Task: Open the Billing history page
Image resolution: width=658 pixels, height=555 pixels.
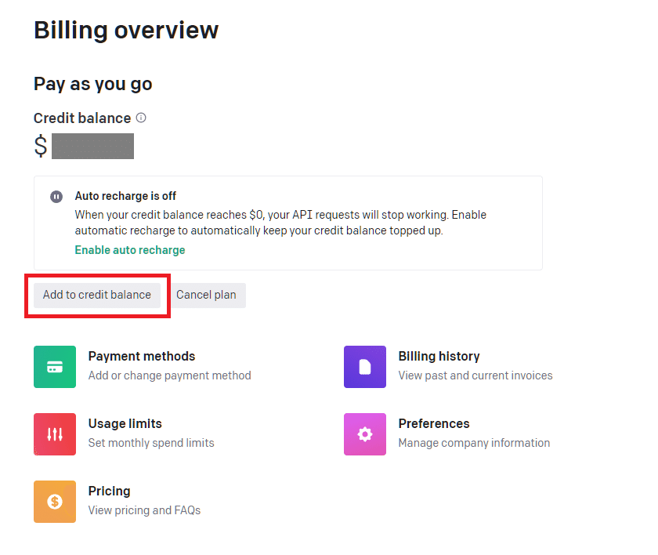Action: tap(439, 356)
